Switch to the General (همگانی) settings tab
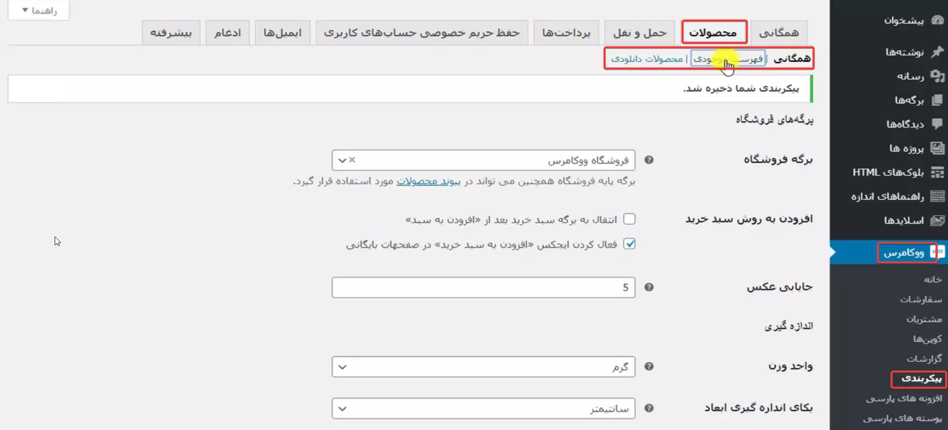Viewport: 948px width, 430px height. [779, 33]
